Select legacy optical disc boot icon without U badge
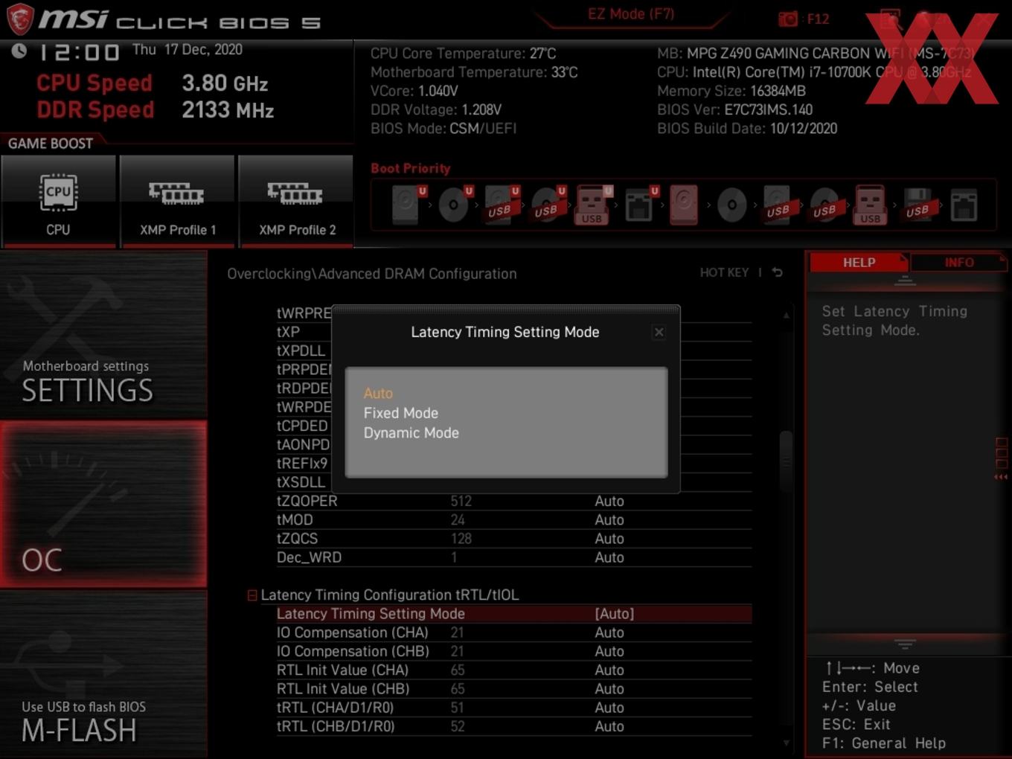Viewport: 1012px width, 759px height. point(732,205)
